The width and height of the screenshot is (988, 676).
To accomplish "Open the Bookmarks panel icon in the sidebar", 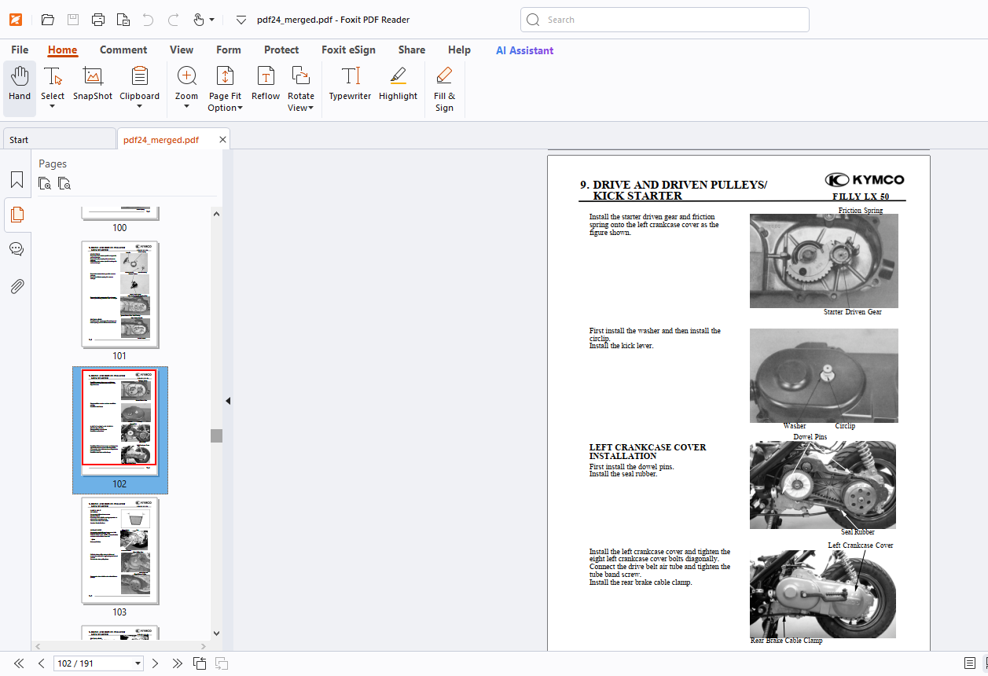I will (x=17, y=180).
